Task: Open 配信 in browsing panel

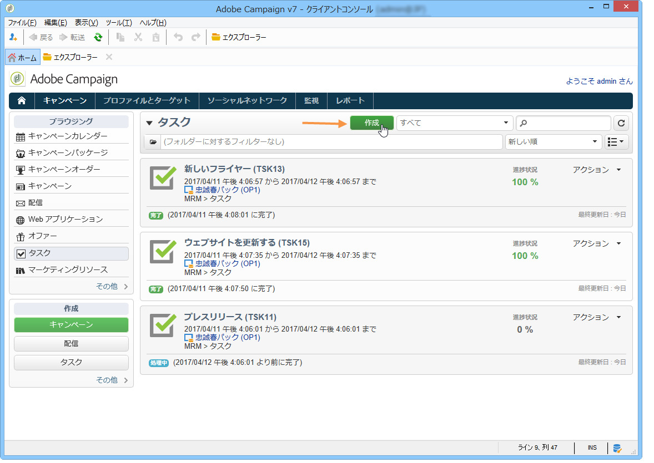Action: click(x=71, y=203)
